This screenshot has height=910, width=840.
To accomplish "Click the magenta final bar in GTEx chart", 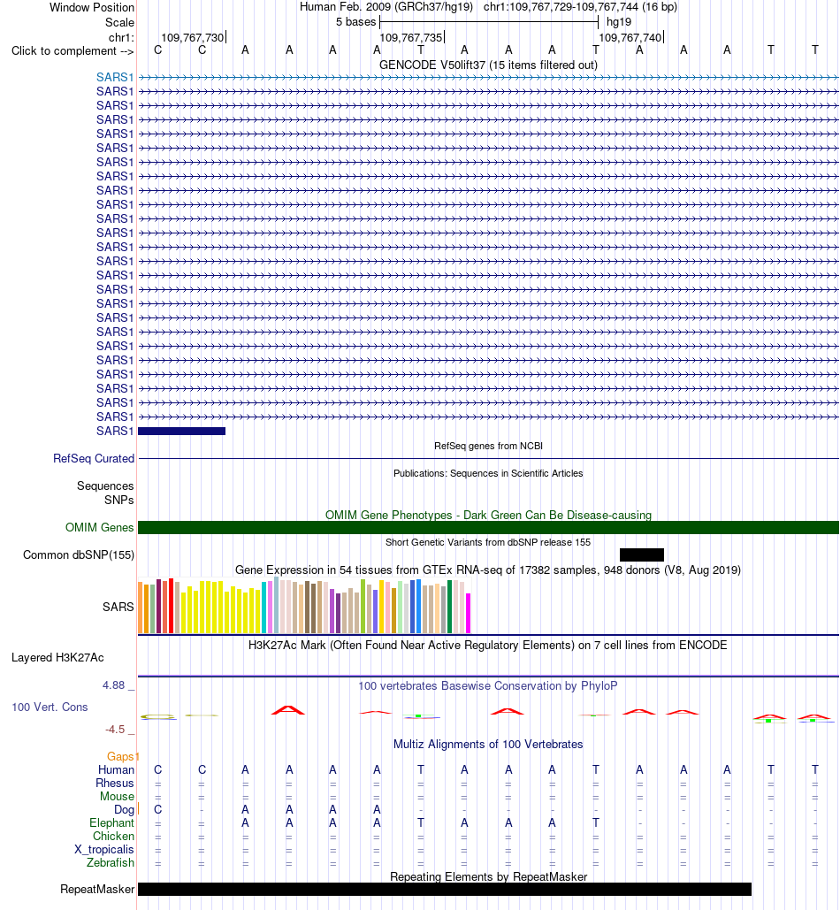I will pos(468,613).
